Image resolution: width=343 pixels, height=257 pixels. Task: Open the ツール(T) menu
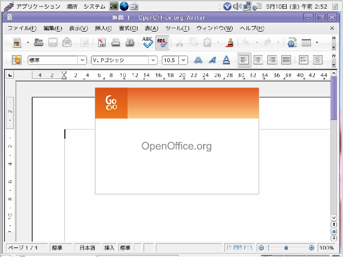pos(177,28)
